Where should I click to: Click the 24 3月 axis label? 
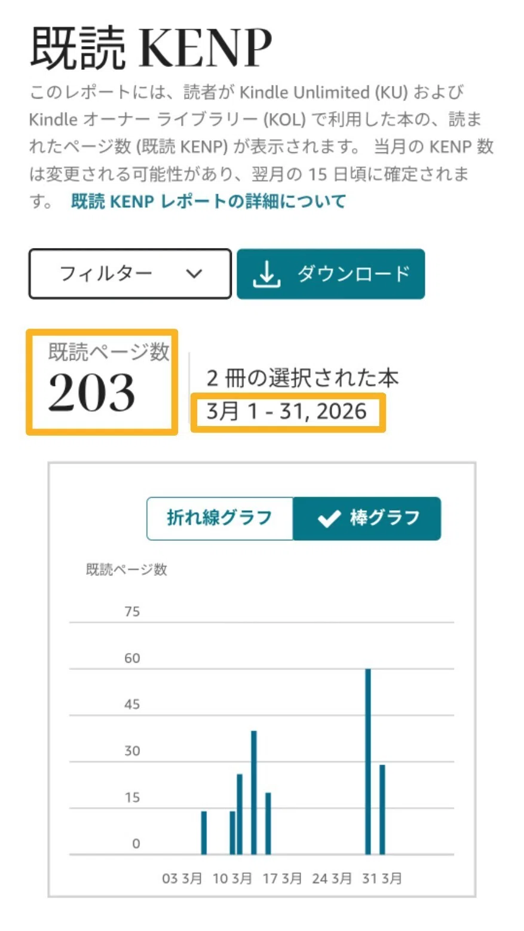pos(332,878)
